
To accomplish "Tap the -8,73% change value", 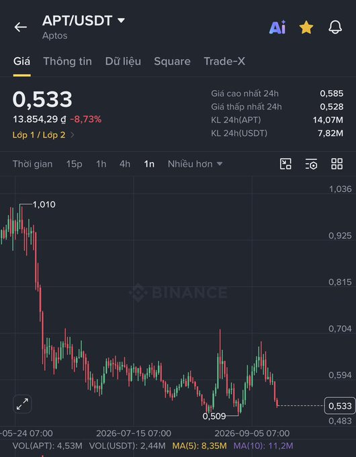I will [86, 119].
